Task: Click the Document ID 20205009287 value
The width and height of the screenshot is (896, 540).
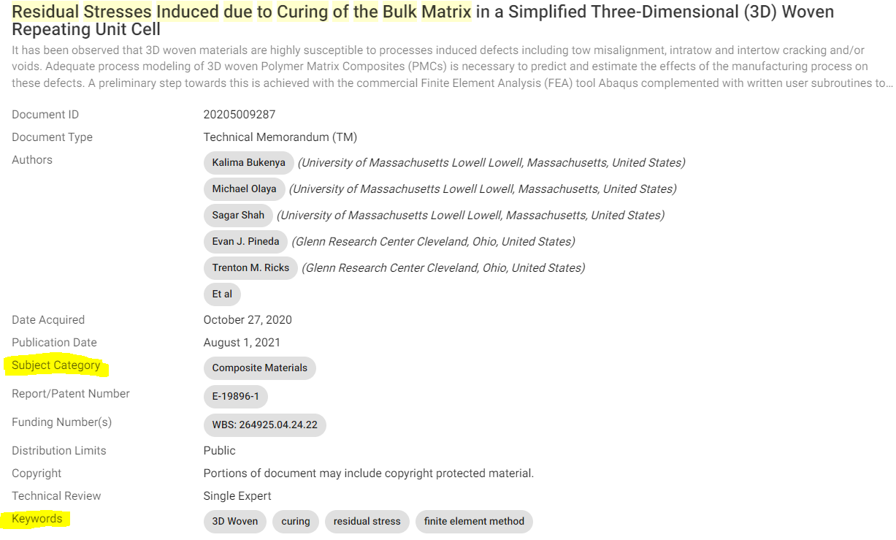Action: (239, 114)
